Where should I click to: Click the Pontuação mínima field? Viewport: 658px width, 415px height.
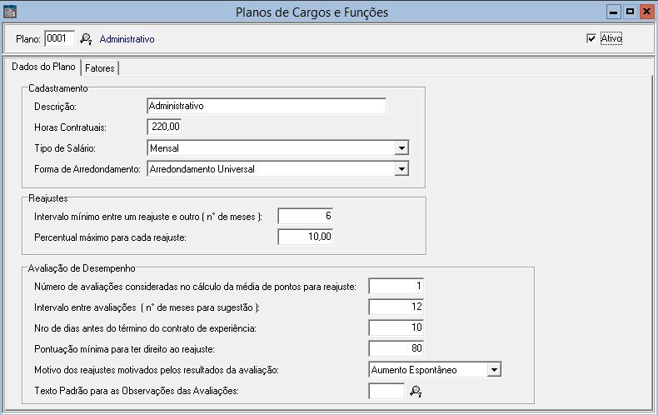(396, 349)
